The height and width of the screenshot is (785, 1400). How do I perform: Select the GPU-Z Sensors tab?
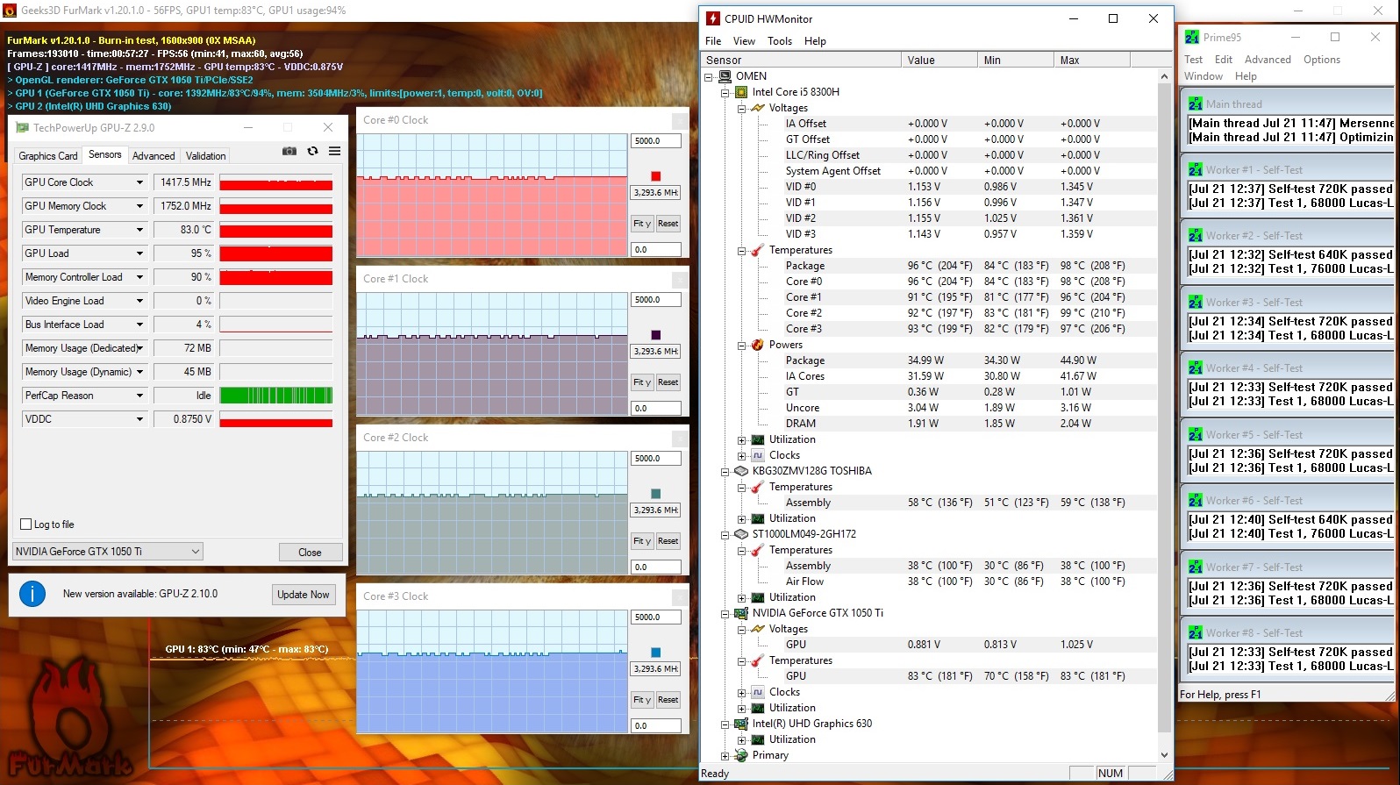click(105, 154)
